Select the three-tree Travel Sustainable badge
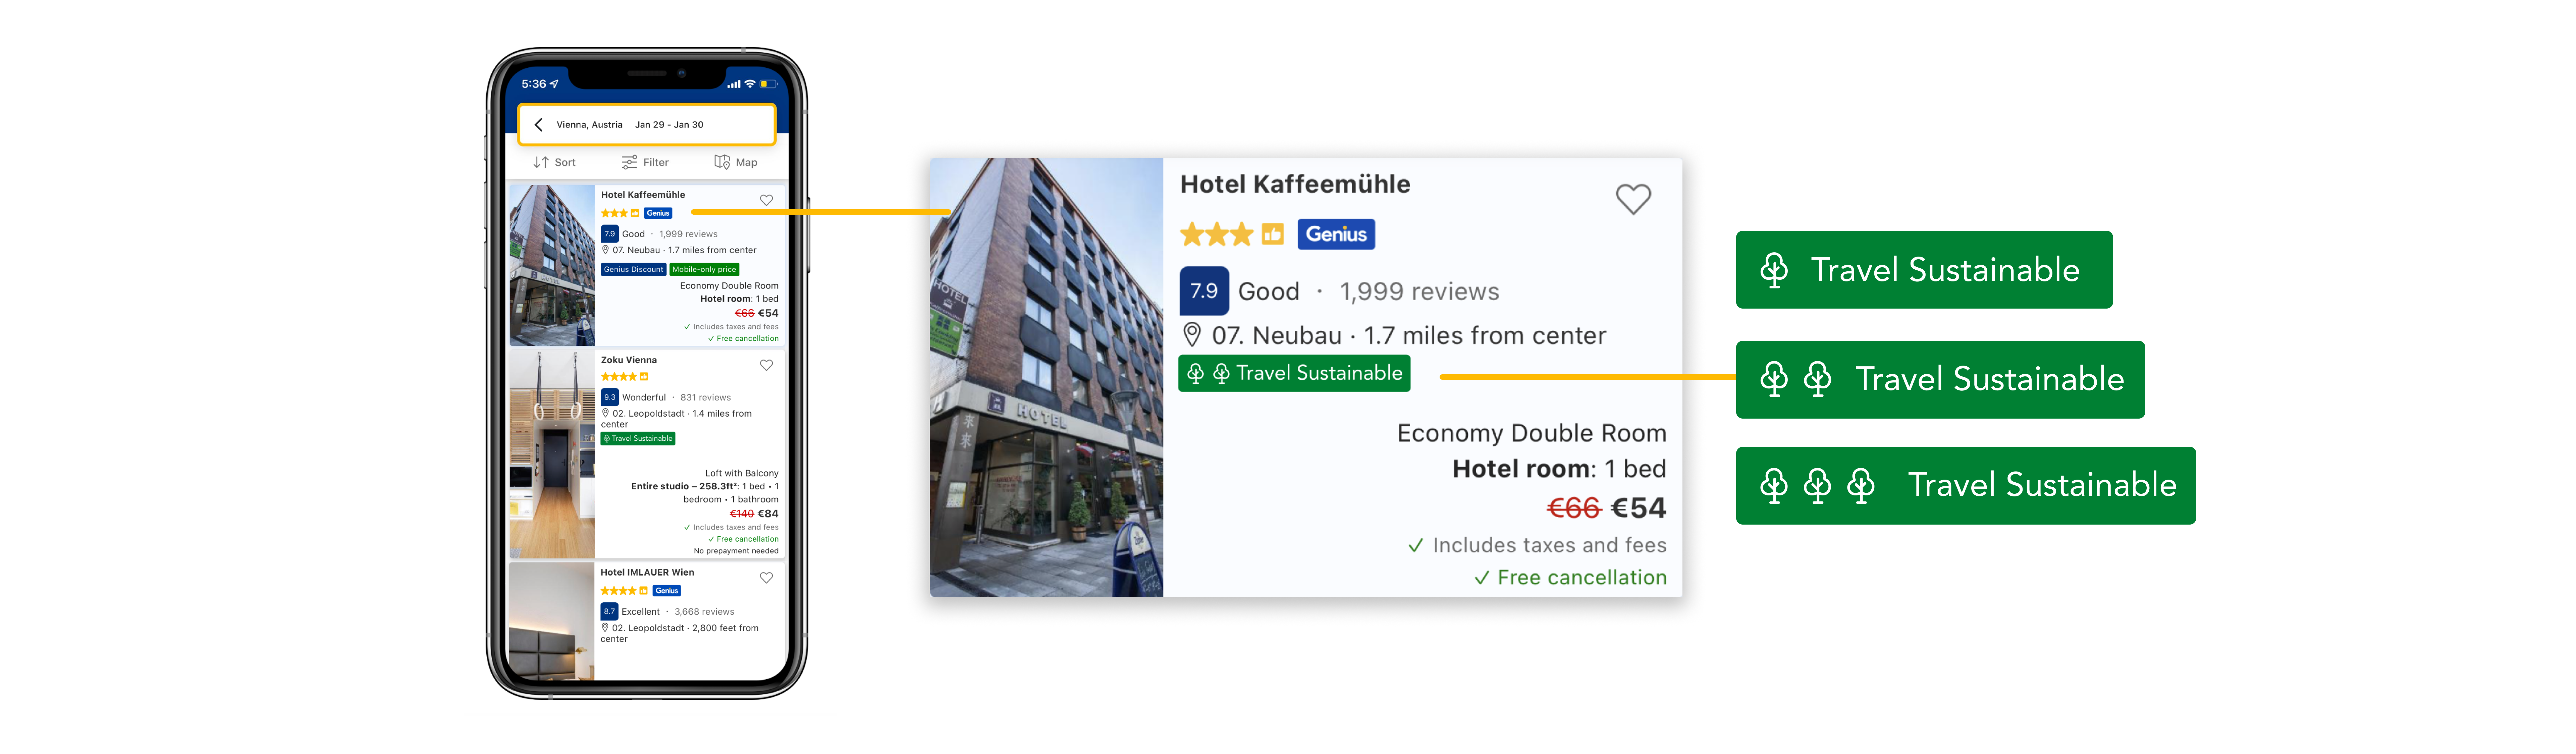 pos(1966,485)
